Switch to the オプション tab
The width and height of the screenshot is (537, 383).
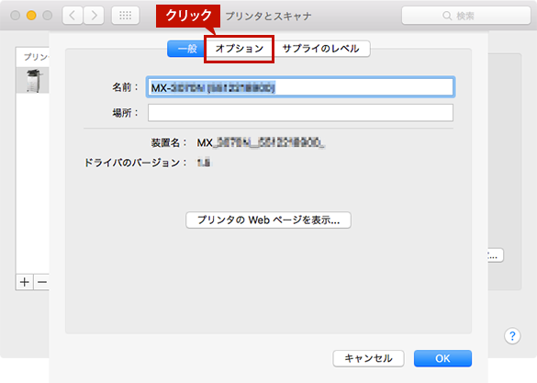click(x=239, y=49)
